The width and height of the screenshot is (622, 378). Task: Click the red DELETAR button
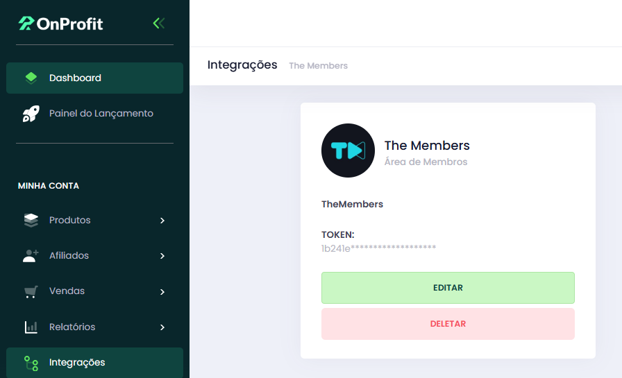[448, 324]
